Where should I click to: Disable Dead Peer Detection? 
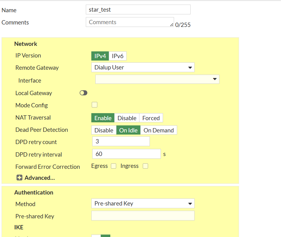[104, 130]
